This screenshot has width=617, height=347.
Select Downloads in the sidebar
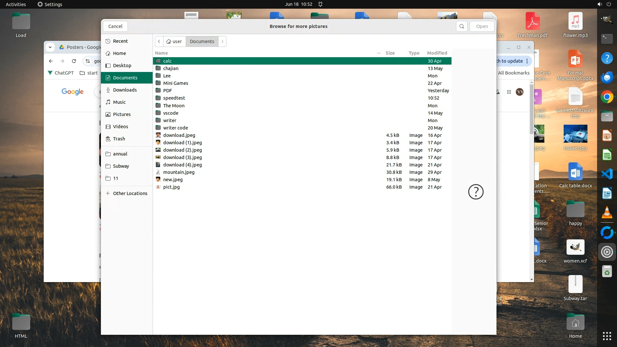[x=125, y=90]
